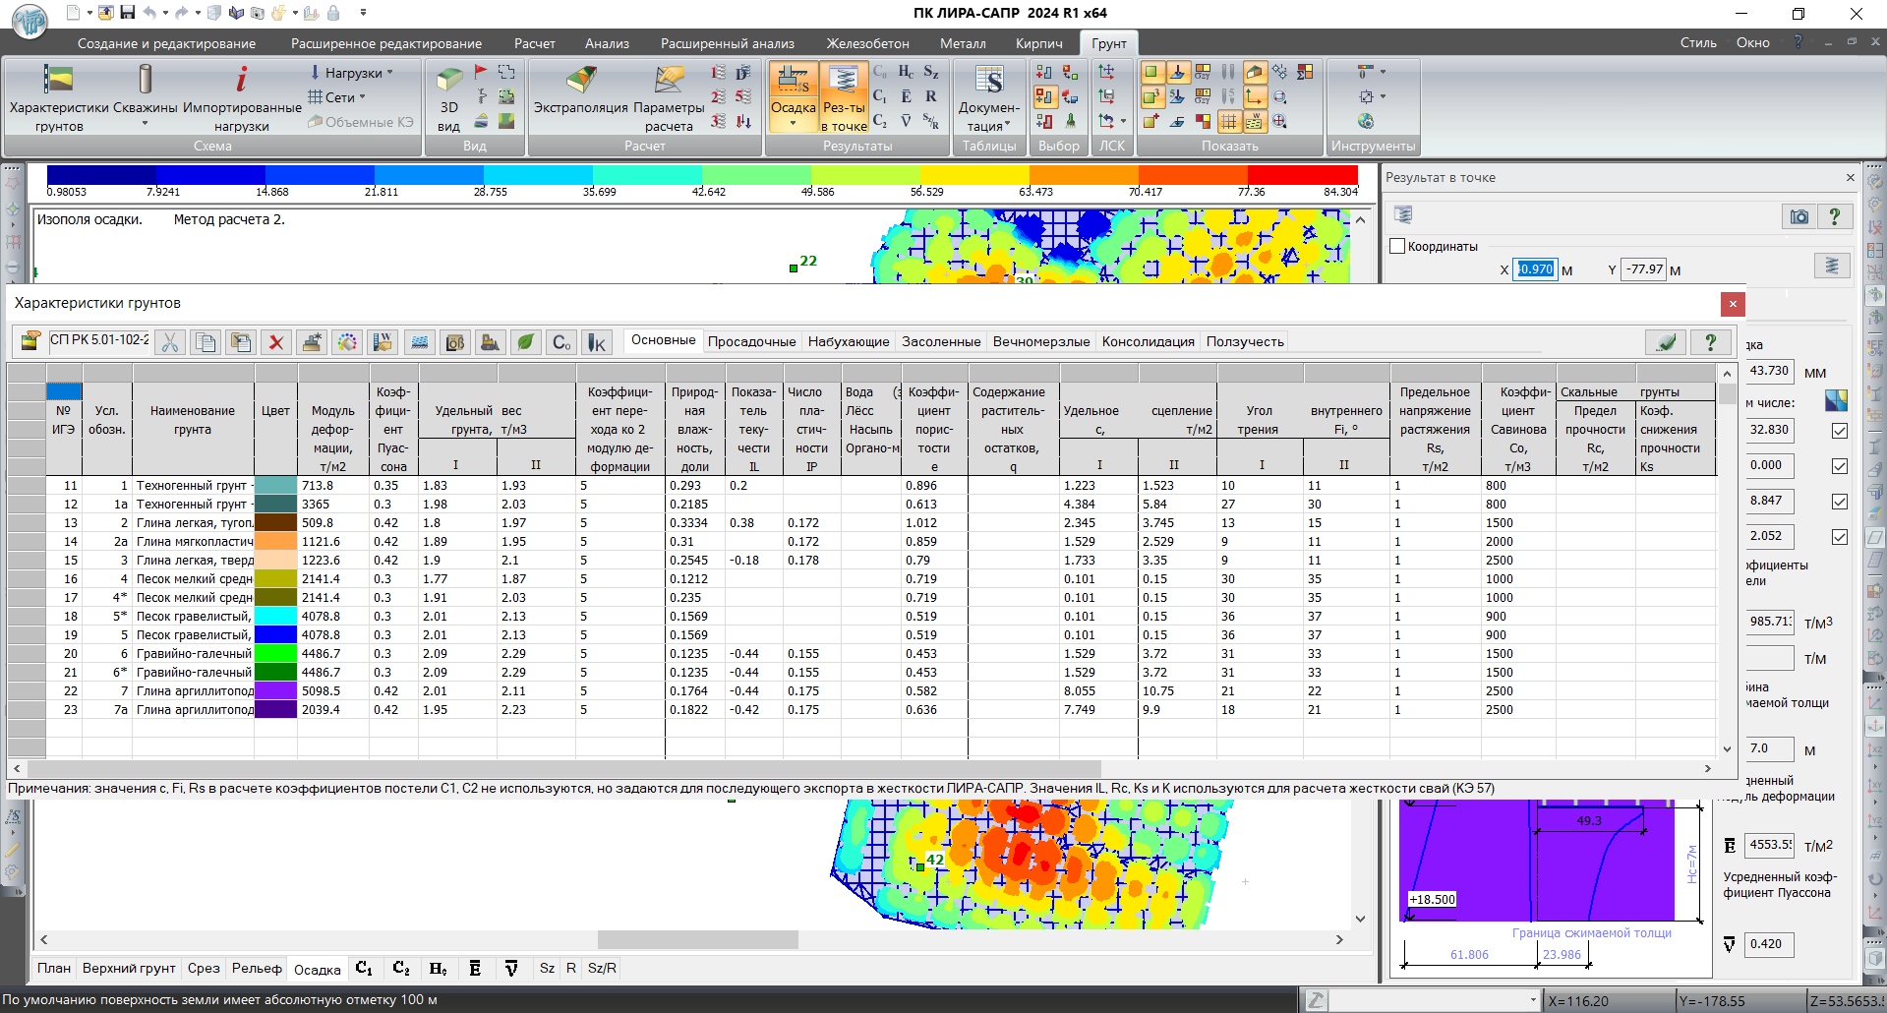Screen dimensions: 1887x1013
Task: Expand the Нагрузки dropdown
Action: coord(352,73)
